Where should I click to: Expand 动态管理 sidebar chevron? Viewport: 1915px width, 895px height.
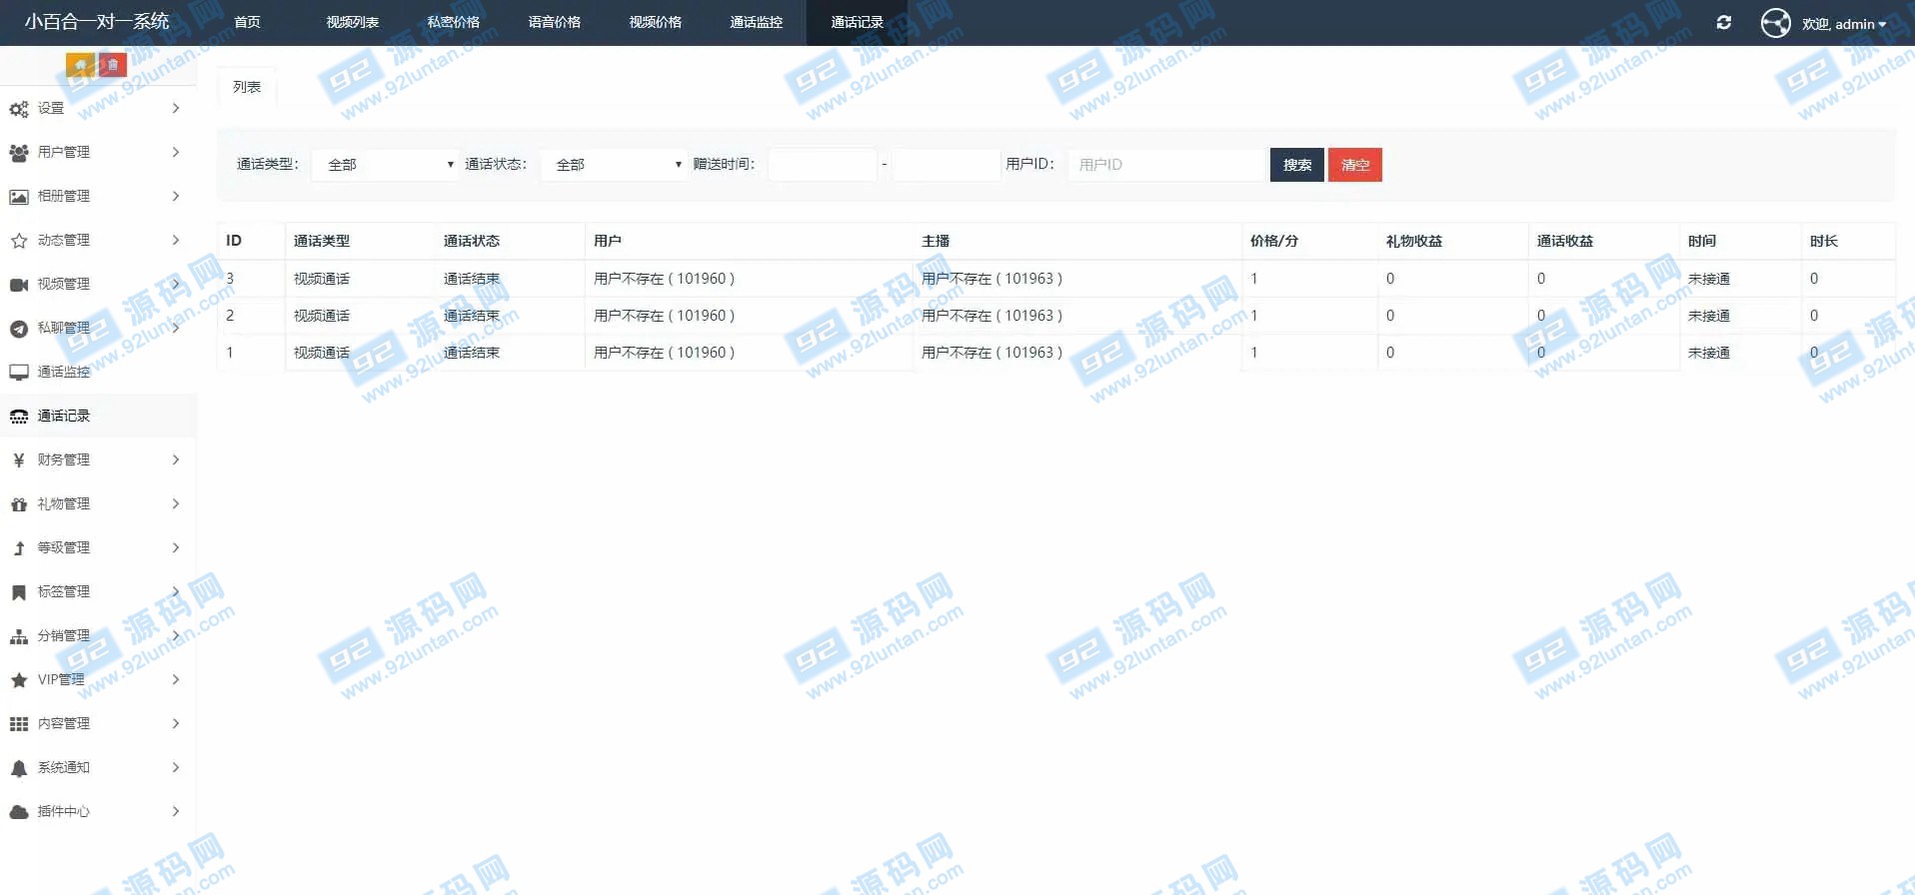coord(176,240)
